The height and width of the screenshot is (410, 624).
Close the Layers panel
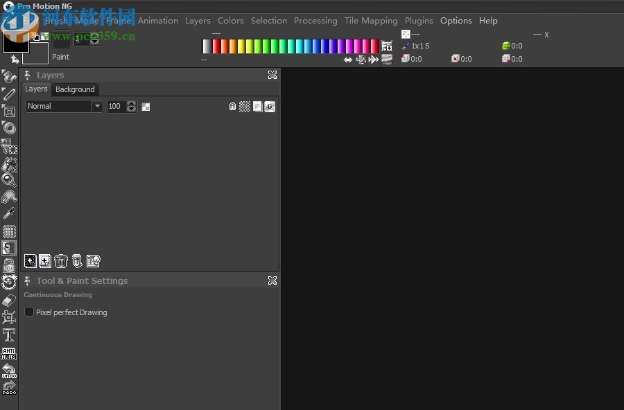point(272,75)
